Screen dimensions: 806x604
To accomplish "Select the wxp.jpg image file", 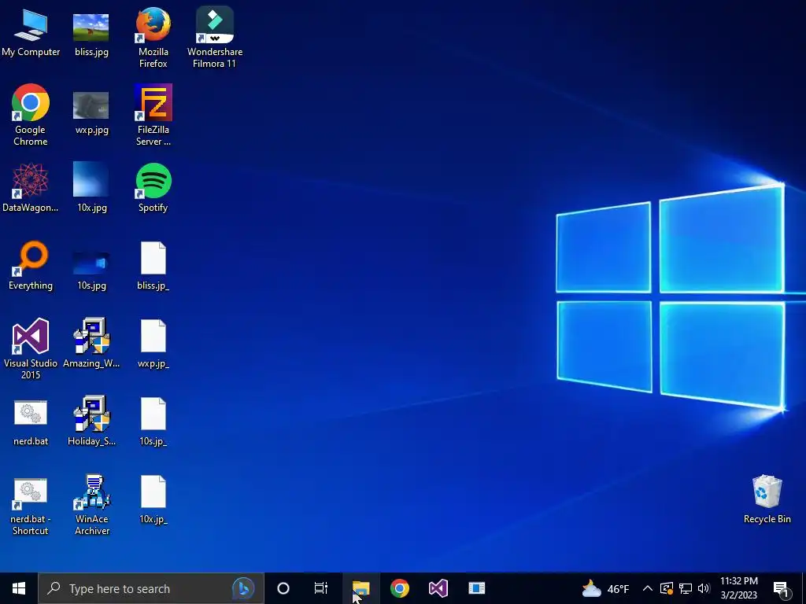I will (x=91, y=112).
